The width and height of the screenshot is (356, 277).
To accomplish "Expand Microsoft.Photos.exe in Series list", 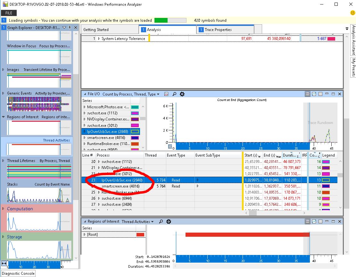I will coord(85,107).
